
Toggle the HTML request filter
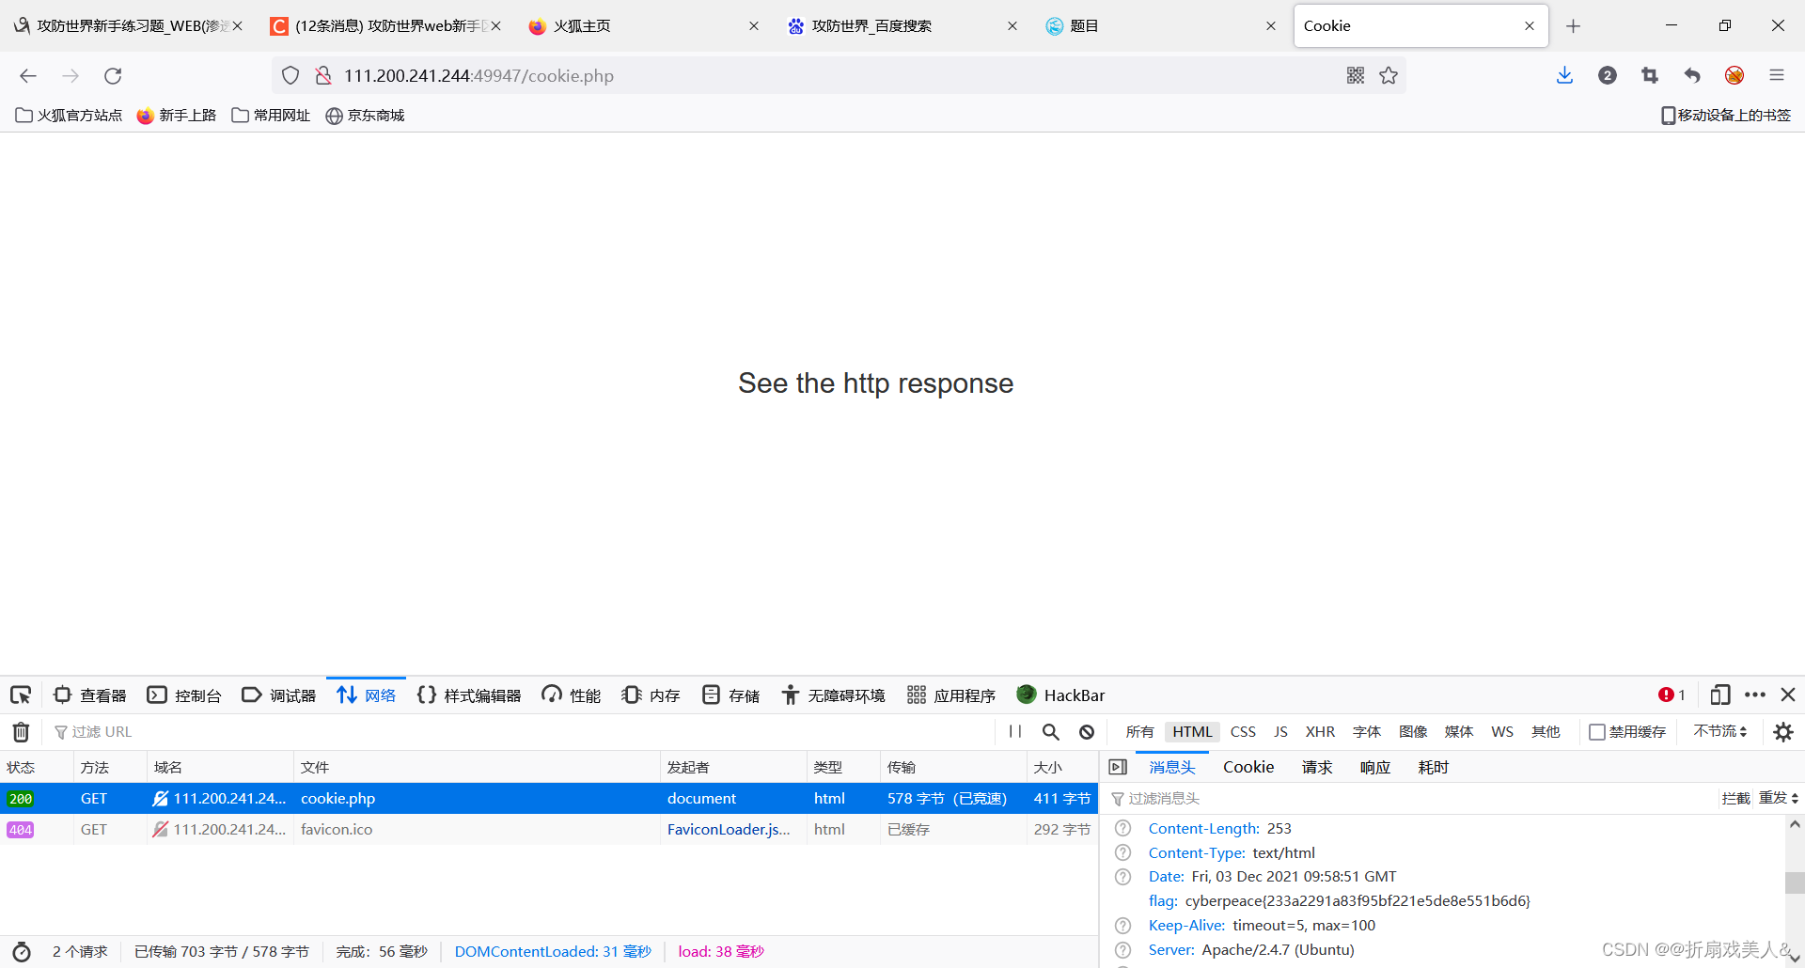click(x=1192, y=732)
